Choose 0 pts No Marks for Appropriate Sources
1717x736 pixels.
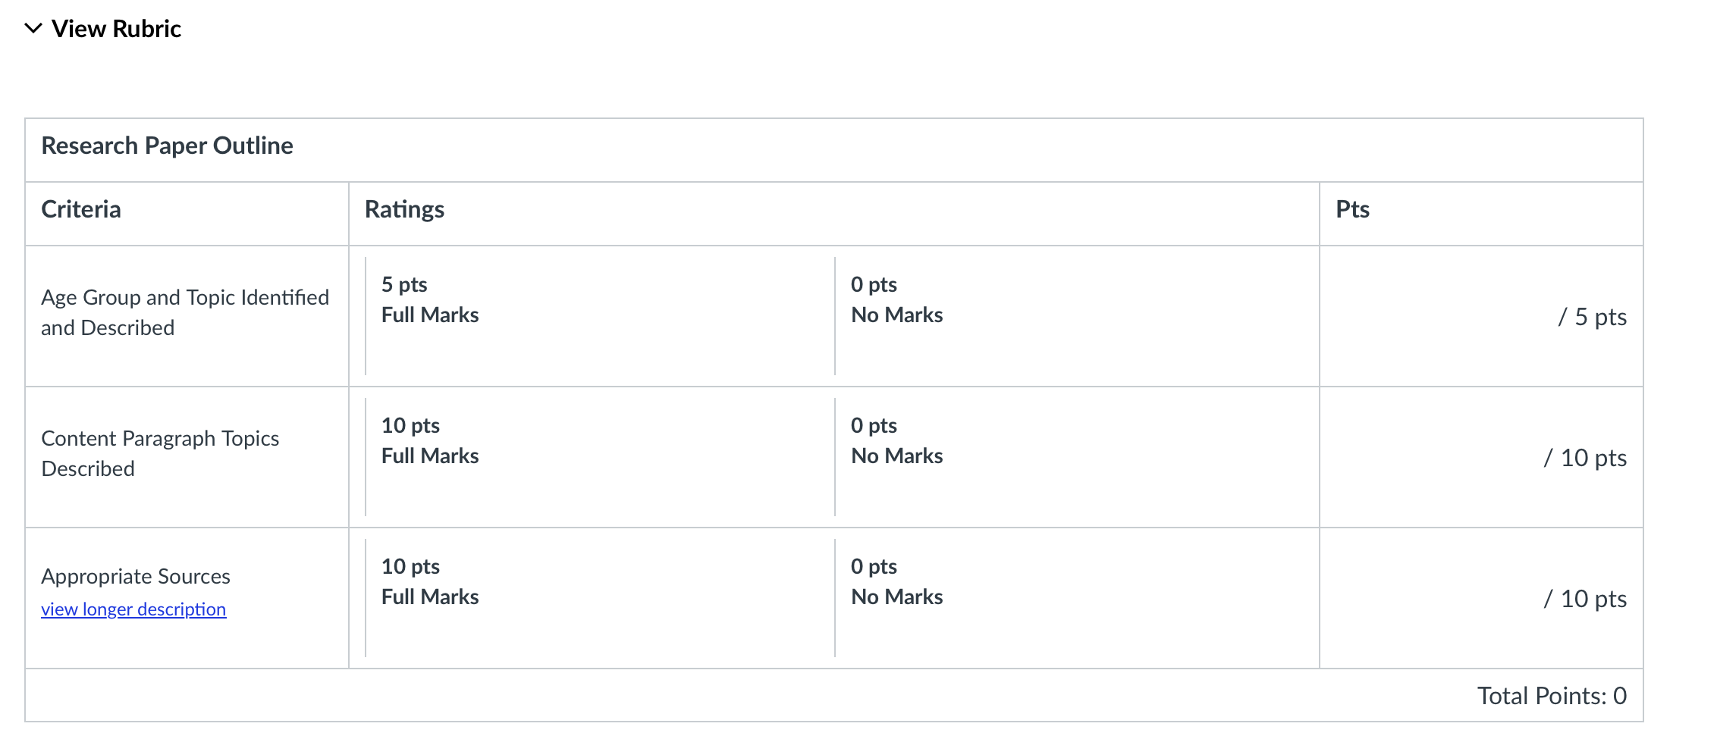click(896, 582)
